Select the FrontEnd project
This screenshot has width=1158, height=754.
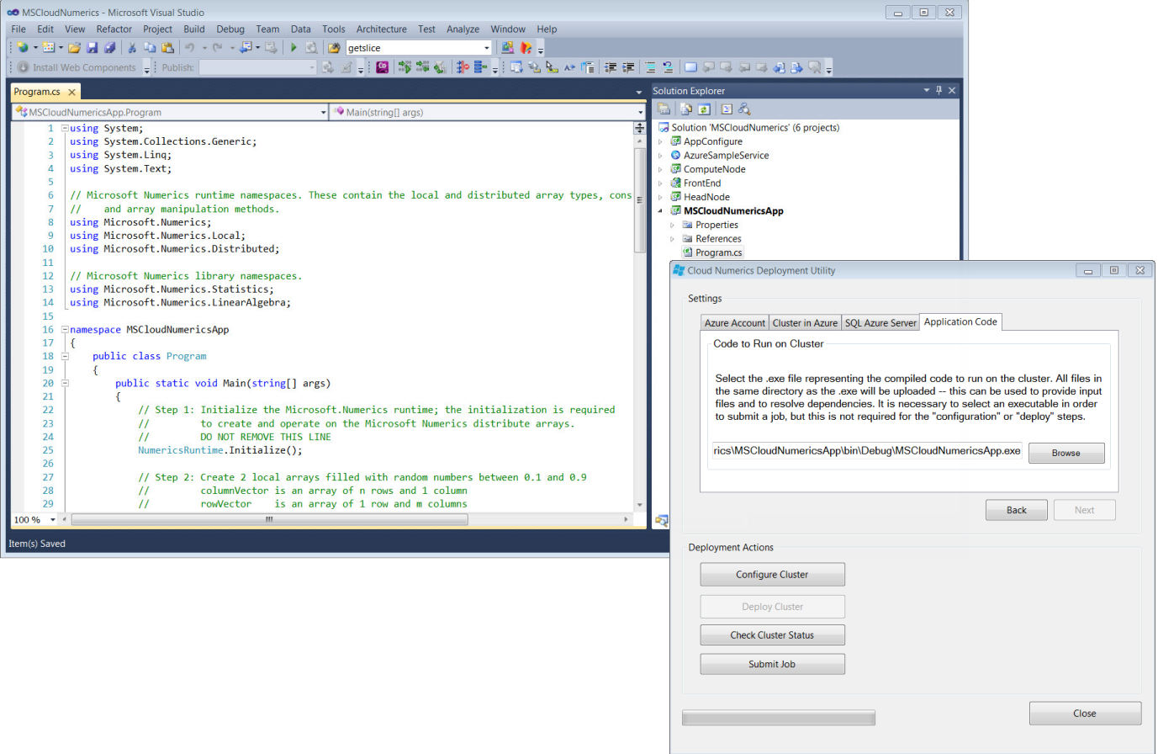click(x=701, y=183)
